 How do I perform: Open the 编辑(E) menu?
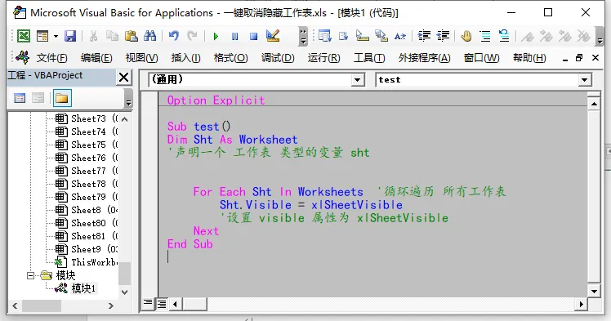pyautogui.click(x=96, y=58)
